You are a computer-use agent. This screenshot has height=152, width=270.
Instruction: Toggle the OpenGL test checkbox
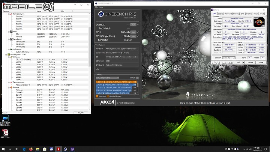click(x=138, y=25)
